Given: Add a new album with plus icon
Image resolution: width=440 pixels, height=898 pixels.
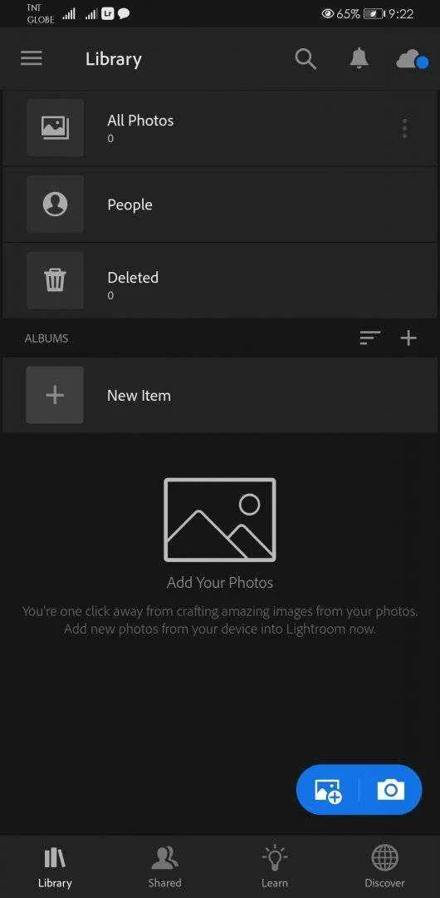Looking at the screenshot, I should coord(408,338).
